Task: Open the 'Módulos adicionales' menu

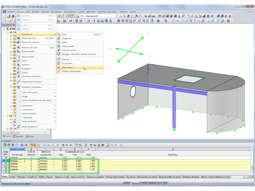Action: point(107,12)
